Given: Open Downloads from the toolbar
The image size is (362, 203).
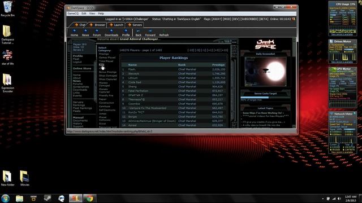Looking at the screenshot, I should click(x=111, y=33).
